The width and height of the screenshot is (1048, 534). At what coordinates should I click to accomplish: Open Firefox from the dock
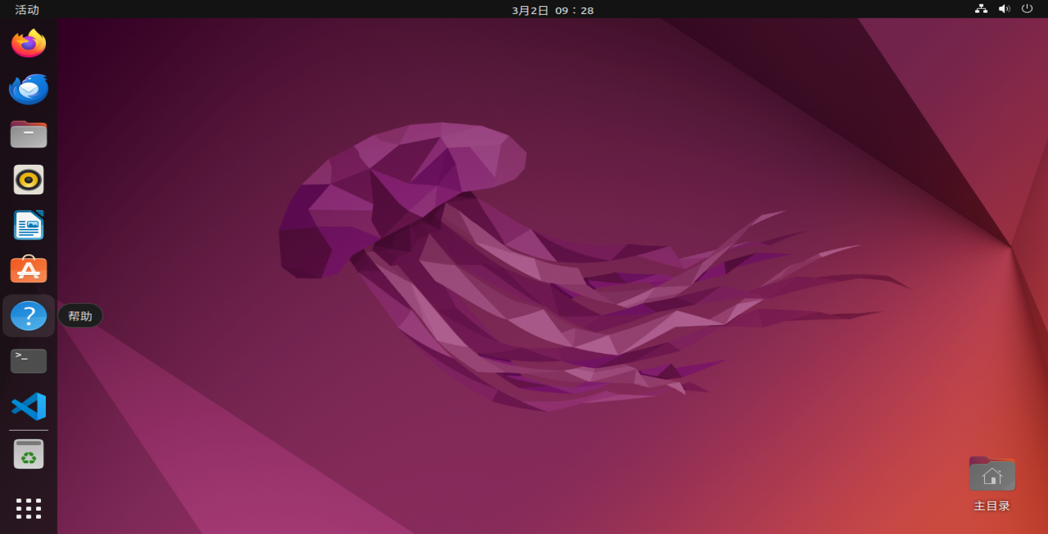click(x=29, y=43)
